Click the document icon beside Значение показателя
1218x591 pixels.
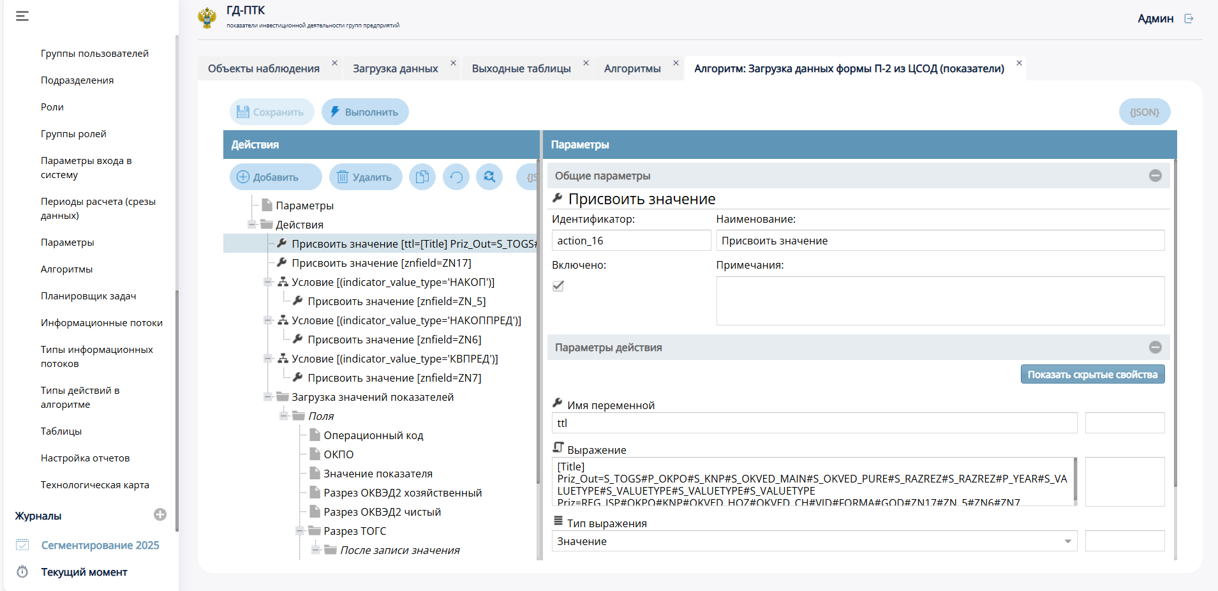click(315, 473)
